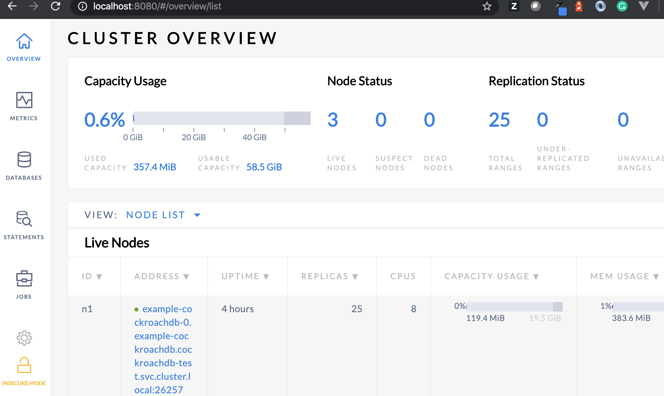
Task: Open the Grammarly extension icon
Action: click(x=622, y=6)
